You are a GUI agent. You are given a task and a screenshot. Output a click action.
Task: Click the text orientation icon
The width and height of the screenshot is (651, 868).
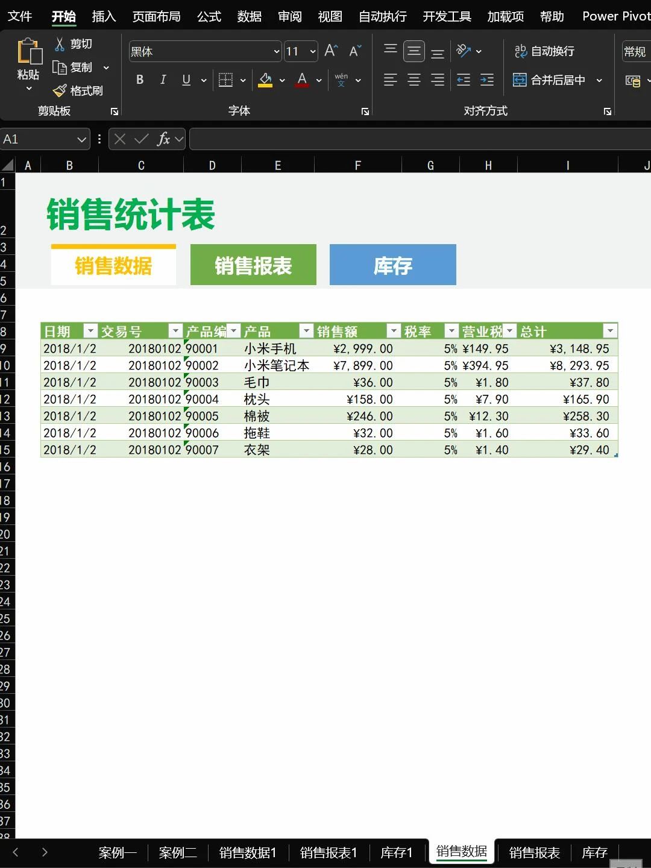pos(464,51)
